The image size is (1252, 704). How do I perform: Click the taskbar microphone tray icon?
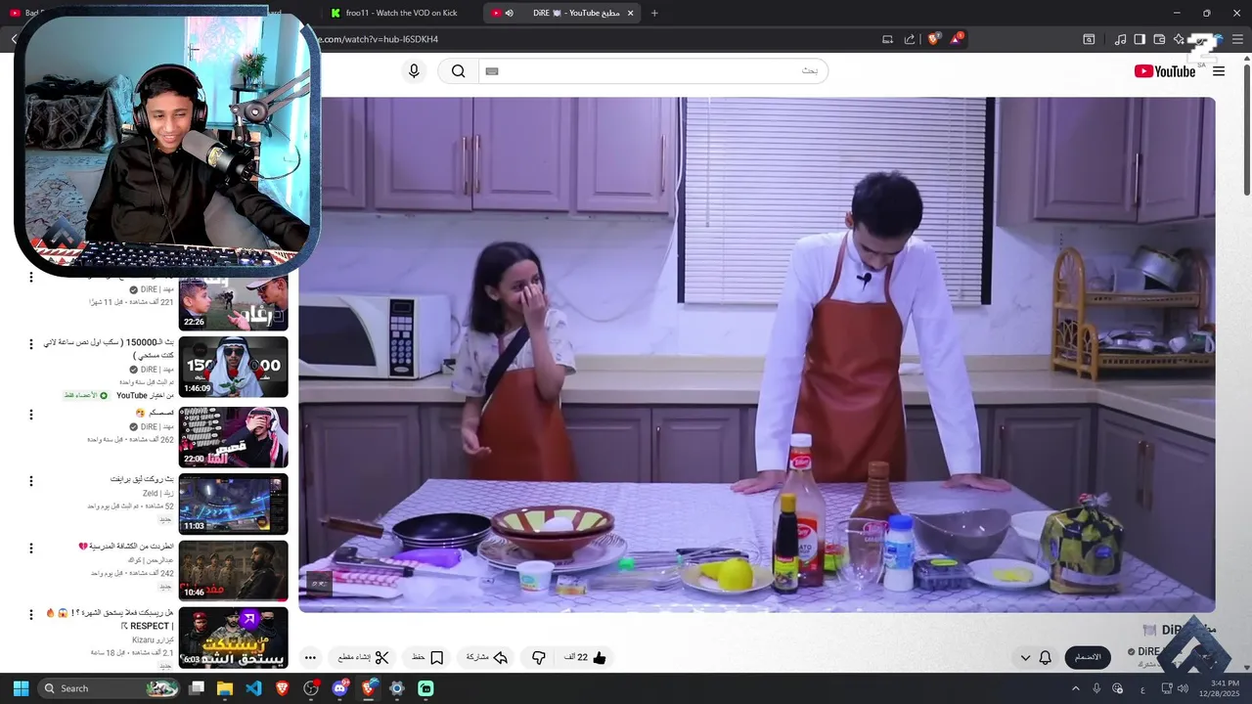click(1096, 688)
